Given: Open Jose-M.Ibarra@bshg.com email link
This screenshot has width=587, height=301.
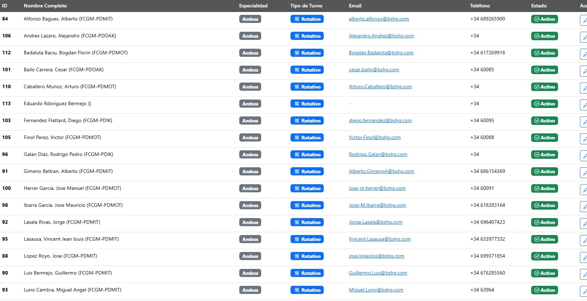Looking at the screenshot, I should click(x=377, y=205).
